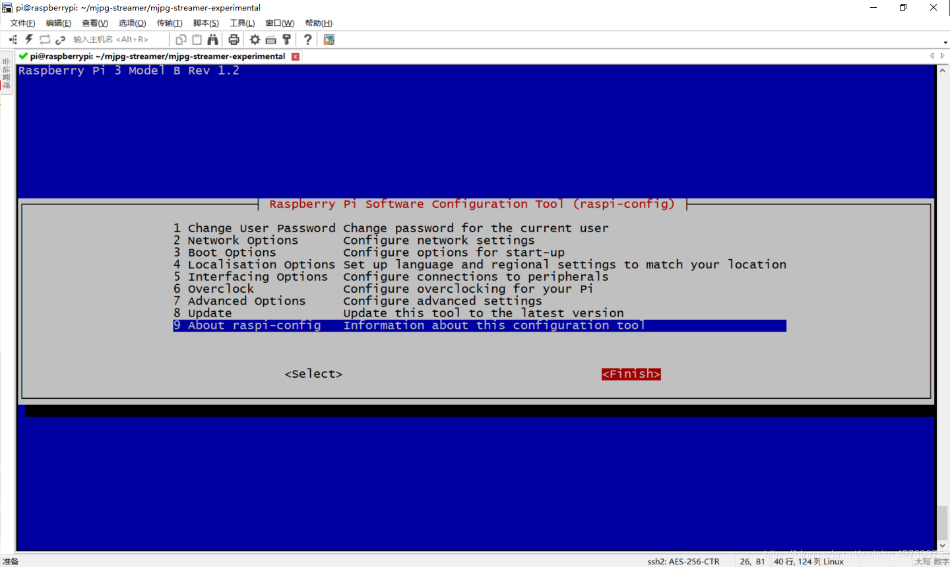The width and height of the screenshot is (950, 567).
Task: Minimize the SecureCRT window
Action: tap(873, 7)
